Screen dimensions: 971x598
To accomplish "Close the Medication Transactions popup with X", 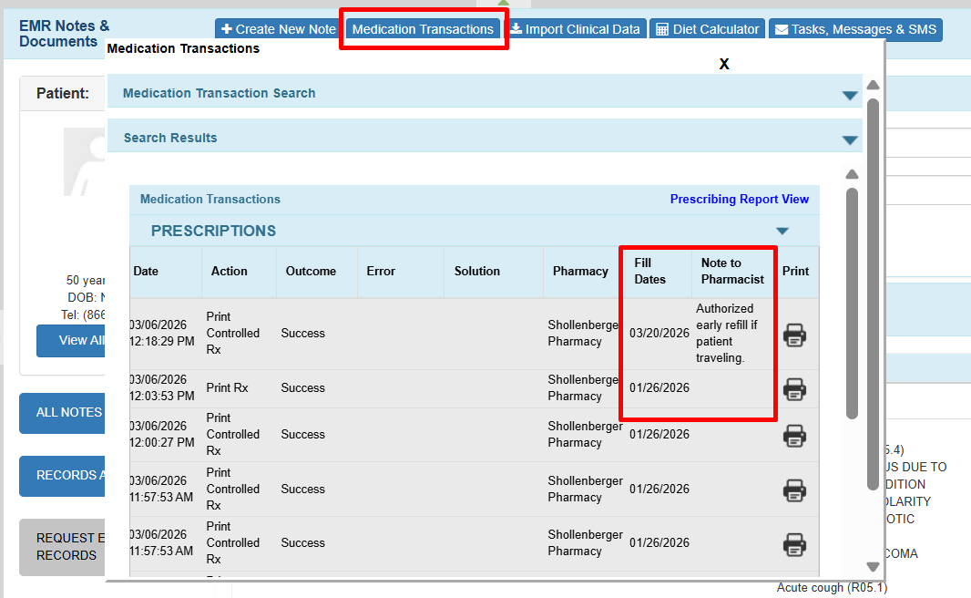I will [724, 64].
